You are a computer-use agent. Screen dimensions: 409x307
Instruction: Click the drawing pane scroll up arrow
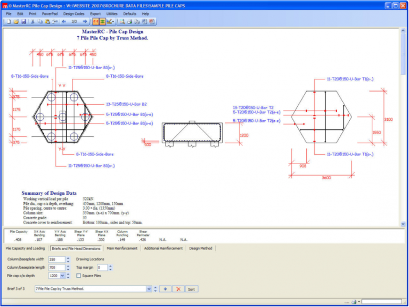pyautogui.click(x=403, y=31)
